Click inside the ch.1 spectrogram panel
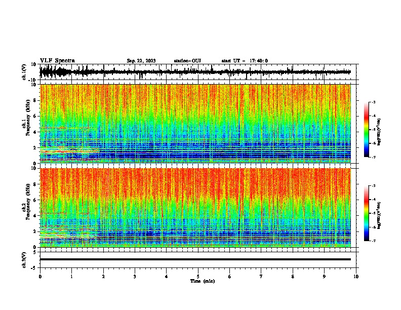The image size is (401, 310). (x=195, y=124)
